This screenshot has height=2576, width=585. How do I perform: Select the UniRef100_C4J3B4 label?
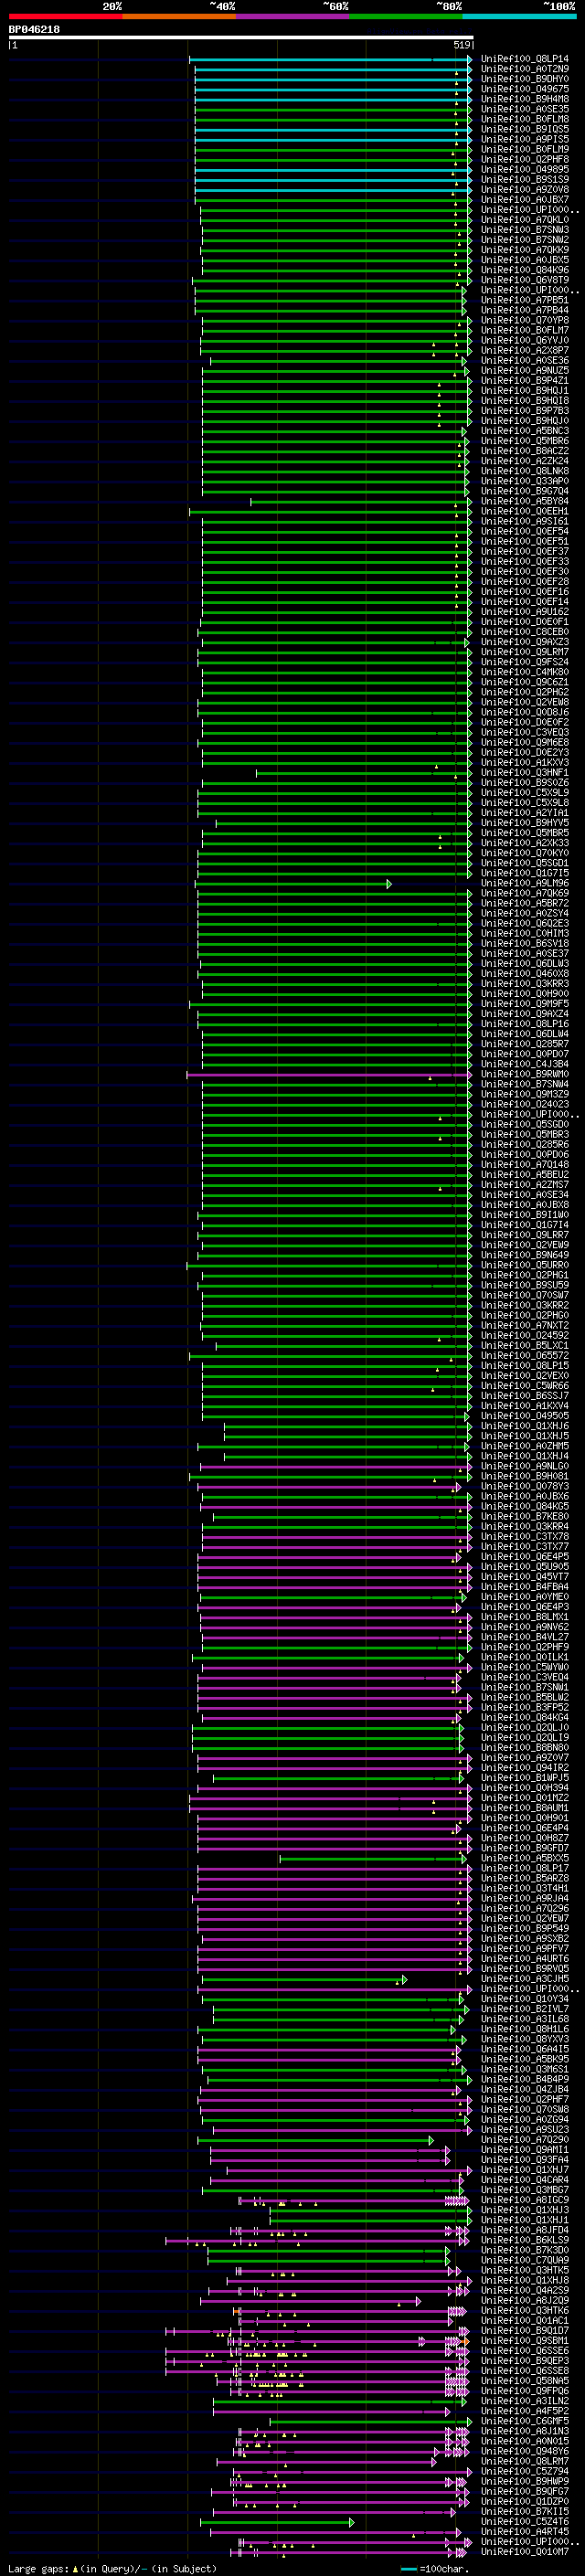[x=525, y=1065]
